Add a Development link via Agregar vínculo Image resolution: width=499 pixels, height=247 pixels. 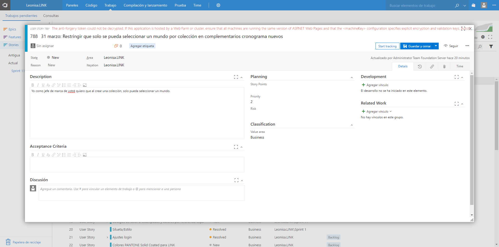pyautogui.click(x=375, y=85)
